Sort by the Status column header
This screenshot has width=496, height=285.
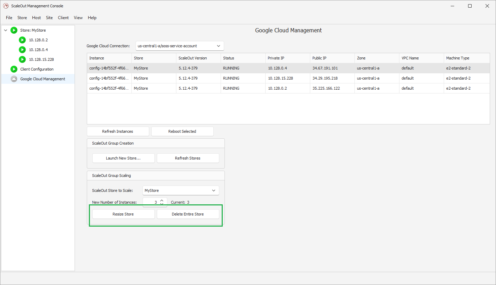[243, 58]
